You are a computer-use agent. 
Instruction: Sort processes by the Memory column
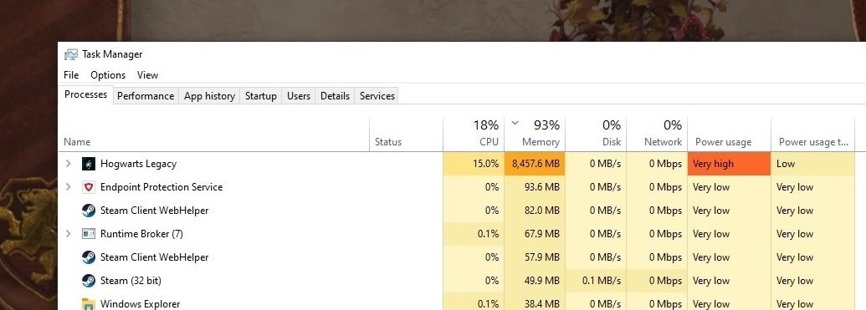point(535,134)
